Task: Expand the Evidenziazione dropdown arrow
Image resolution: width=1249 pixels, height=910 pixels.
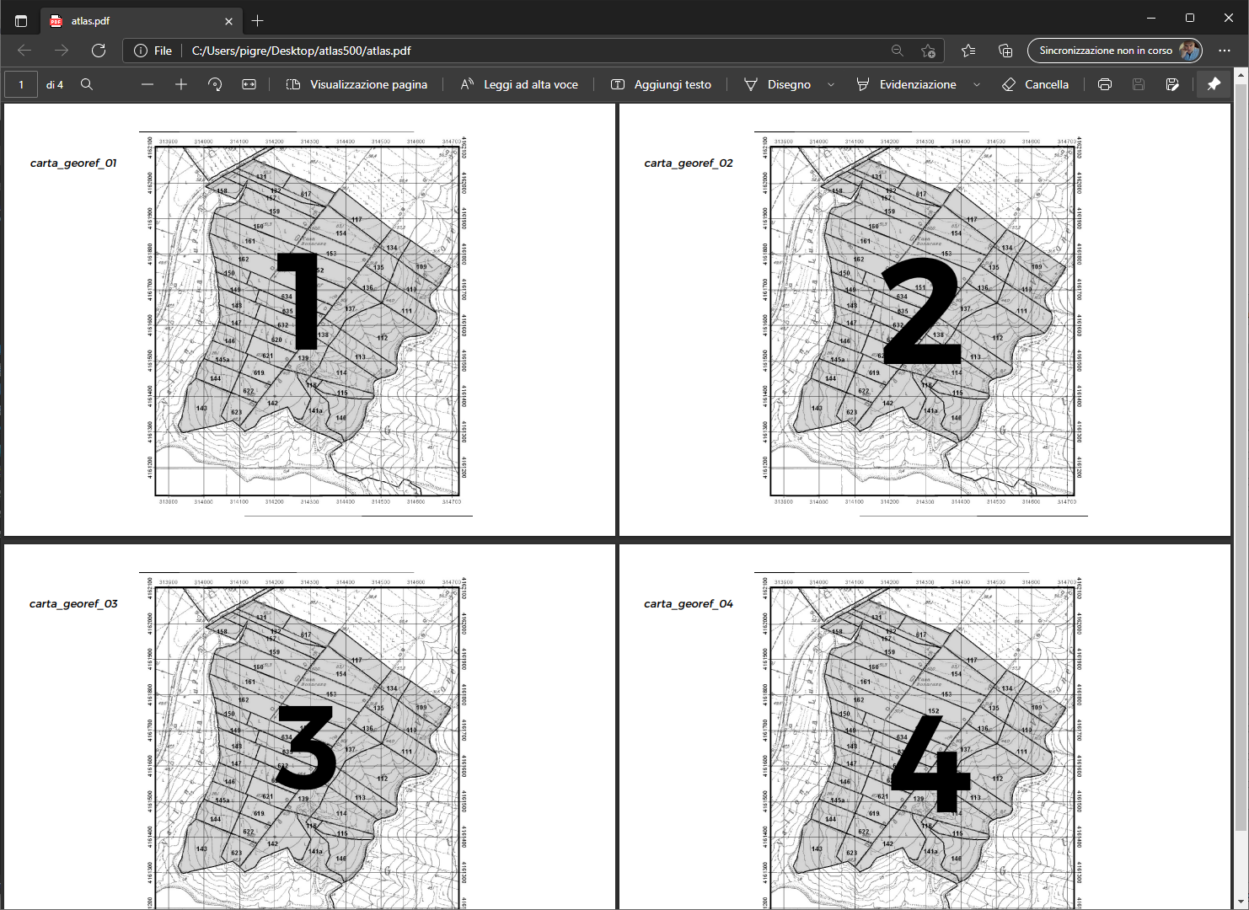Action: coord(977,84)
